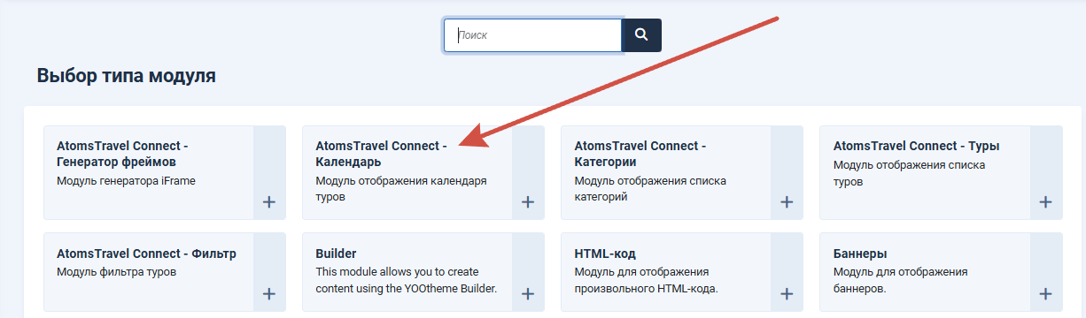
Task: Focus the Поиск search field
Action: 533,35
